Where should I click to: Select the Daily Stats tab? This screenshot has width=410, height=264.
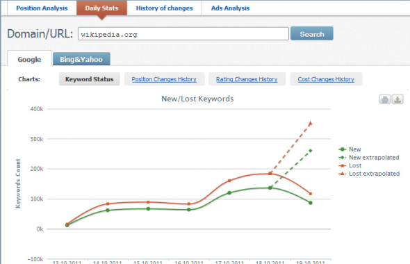(101, 8)
